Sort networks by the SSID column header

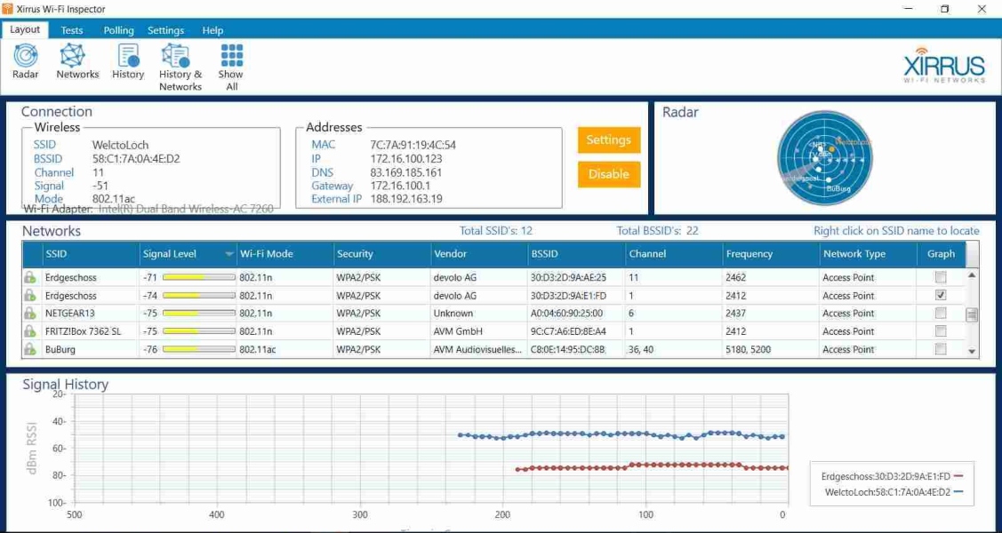pyautogui.click(x=92, y=254)
